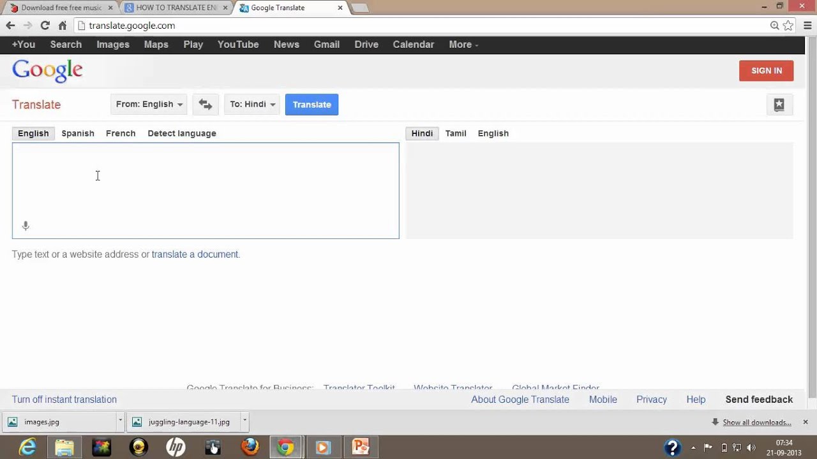This screenshot has width=817, height=459.
Task: Click Send feedback link
Action: [759, 400]
